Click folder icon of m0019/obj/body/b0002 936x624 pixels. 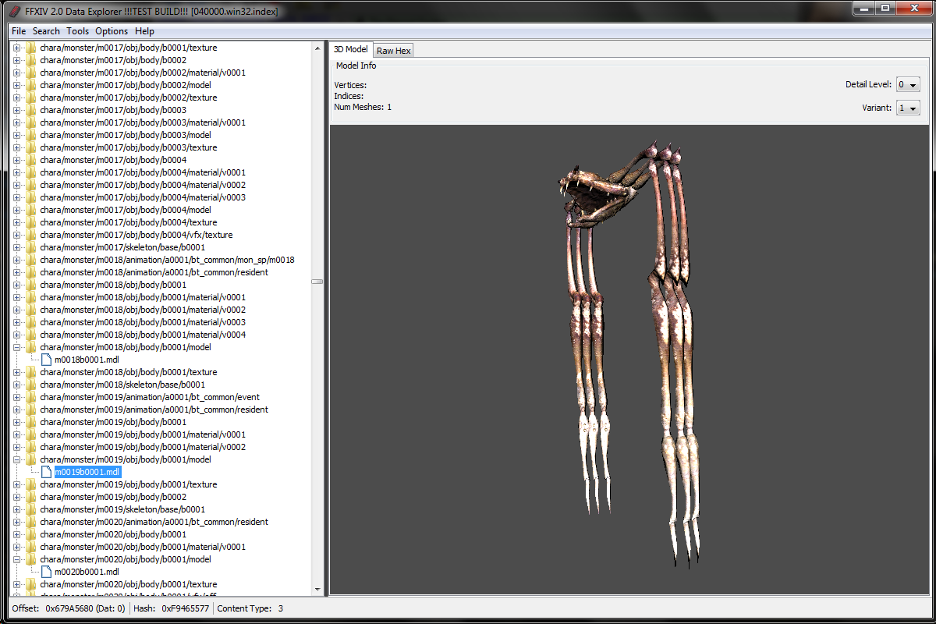coord(31,497)
